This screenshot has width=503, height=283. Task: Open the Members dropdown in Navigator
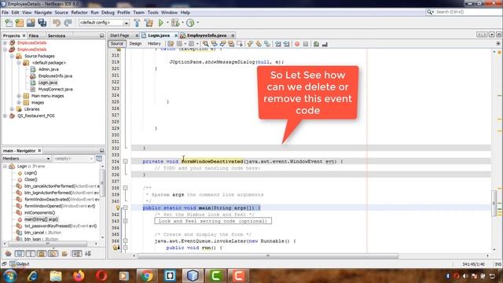point(26,159)
